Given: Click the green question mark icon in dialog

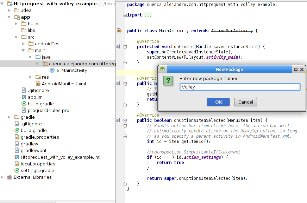Looking at the screenshot, I should (168, 81).
